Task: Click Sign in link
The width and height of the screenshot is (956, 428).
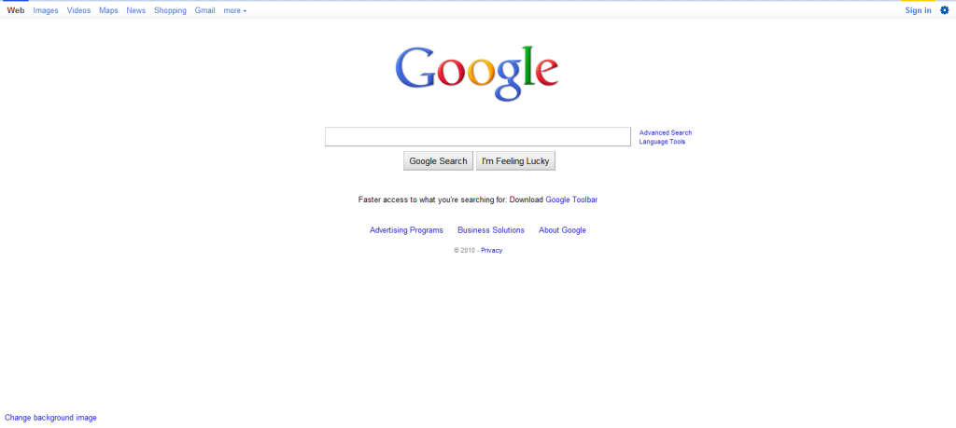Action: 919,10
